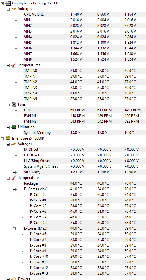This screenshot has height=280, width=146.
Task: Click the CPU Voltages lightning icon
Action: coord(14,144)
